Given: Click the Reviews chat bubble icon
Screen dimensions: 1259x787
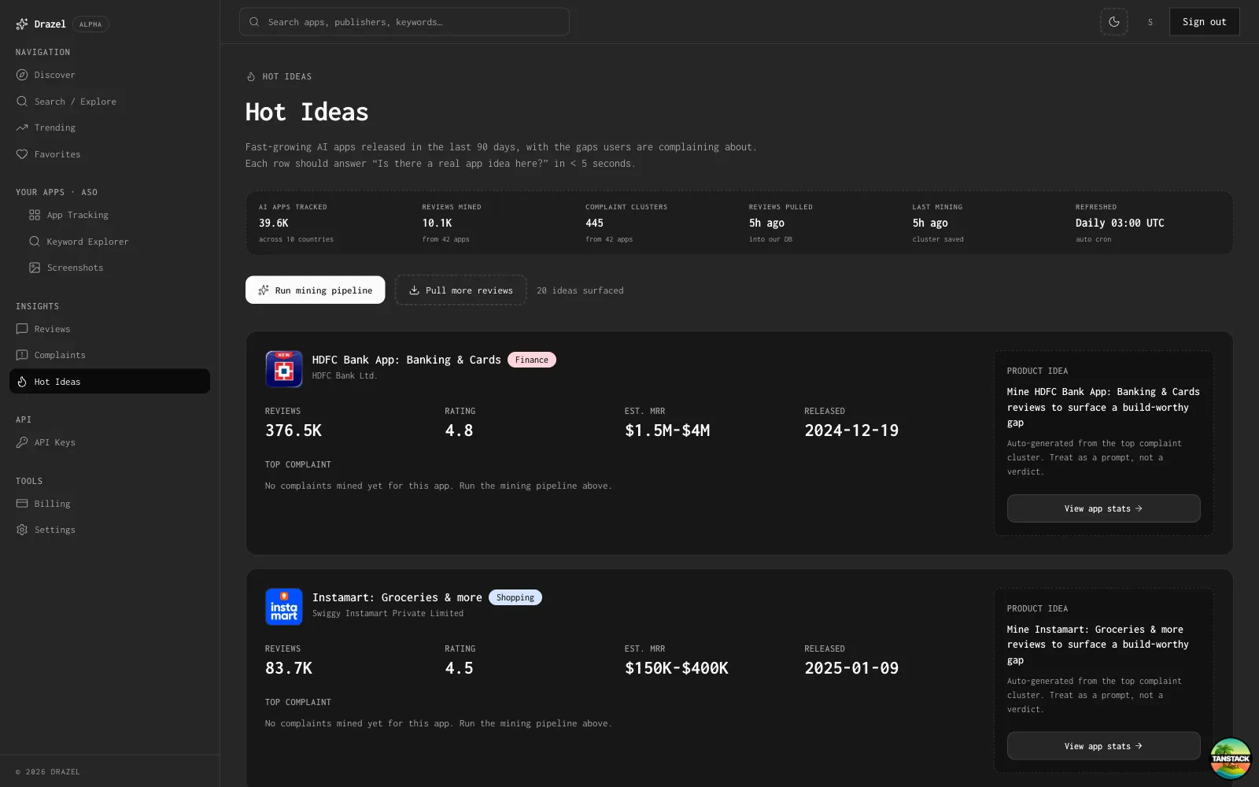Looking at the screenshot, I should (22, 329).
